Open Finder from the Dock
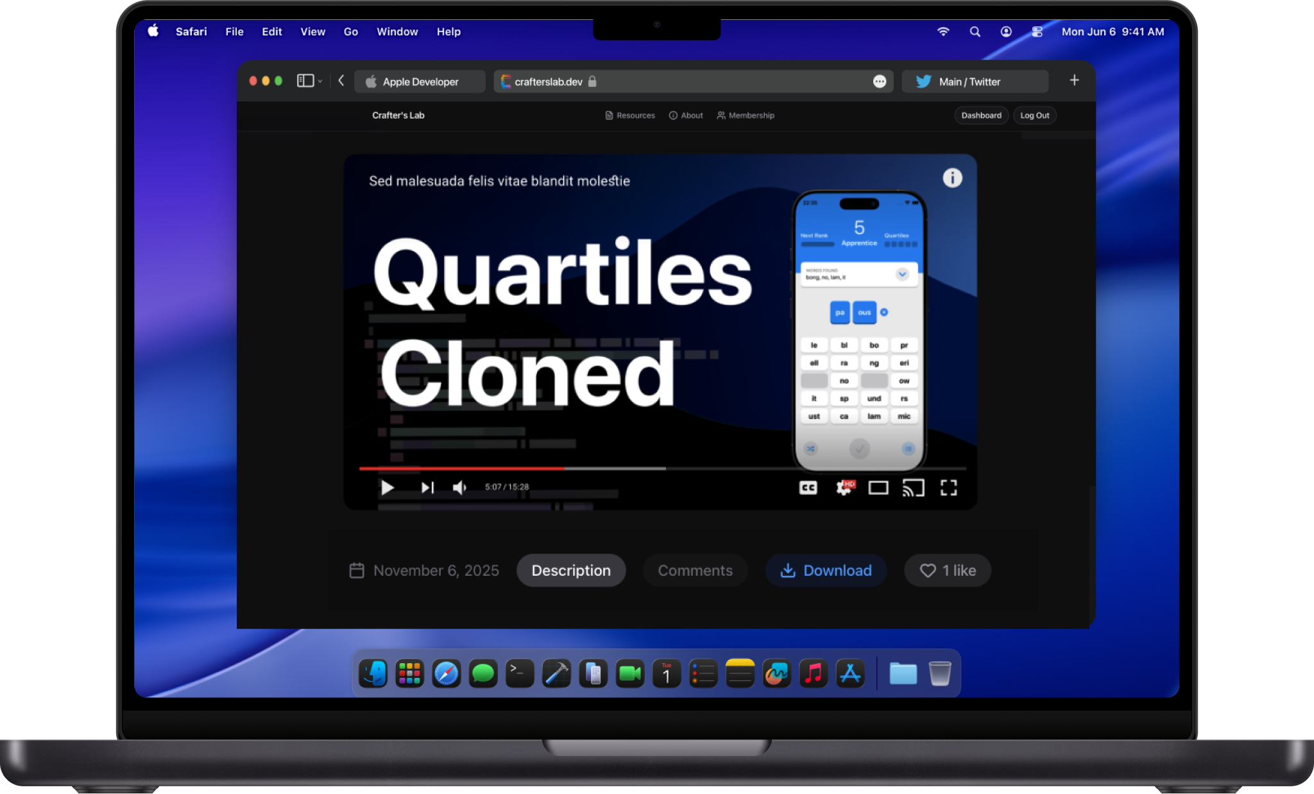Viewport: 1314px width, 794px height. click(373, 673)
